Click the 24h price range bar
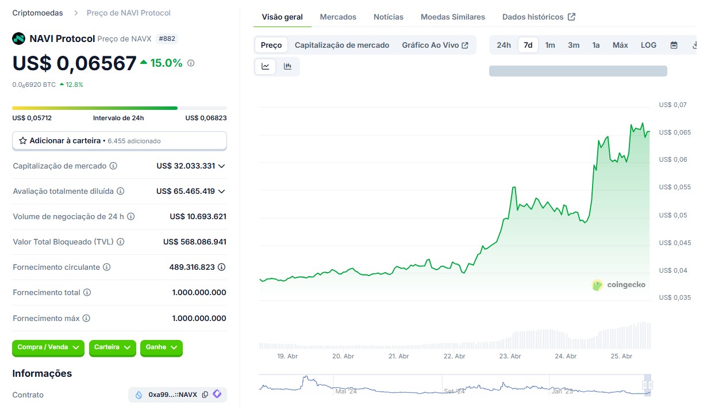This screenshot has height=409, width=711. (x=120, y=108)
